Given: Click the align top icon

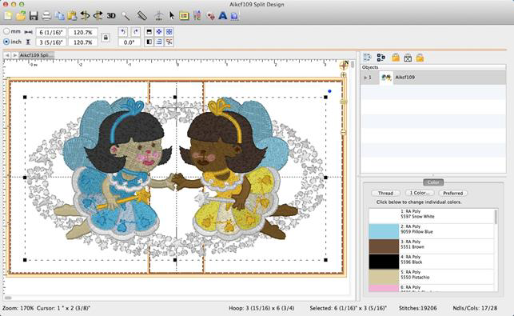Looking at the screenshot, I should pos(149,32).
